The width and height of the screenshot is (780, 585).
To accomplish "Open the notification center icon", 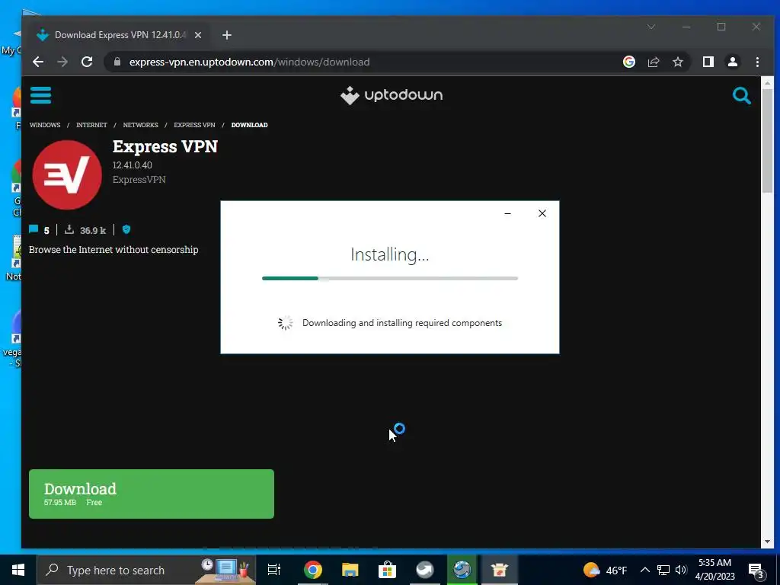I will tap(756, 571).
